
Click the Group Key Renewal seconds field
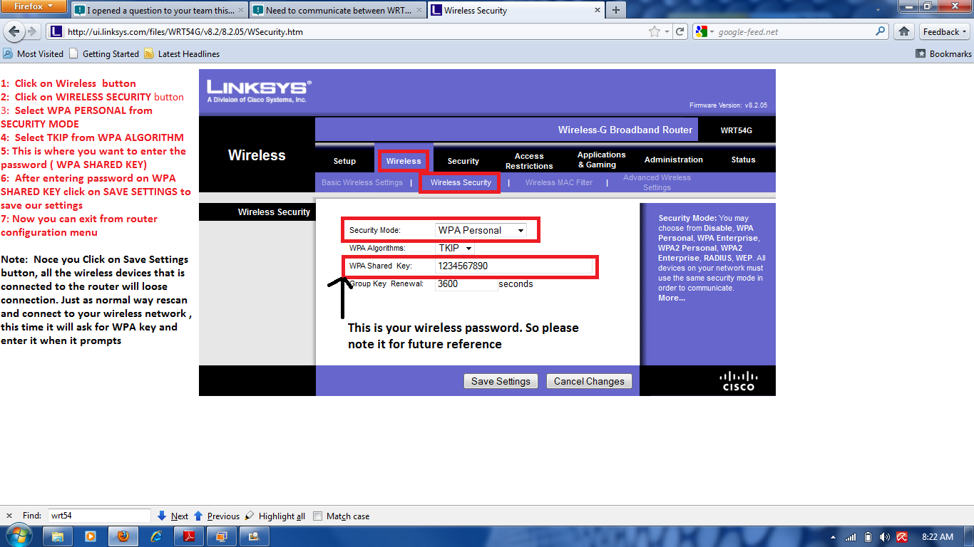466,283
